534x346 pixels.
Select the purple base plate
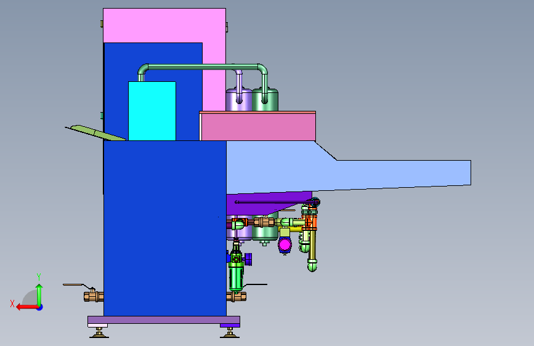[x=164, y=320]
